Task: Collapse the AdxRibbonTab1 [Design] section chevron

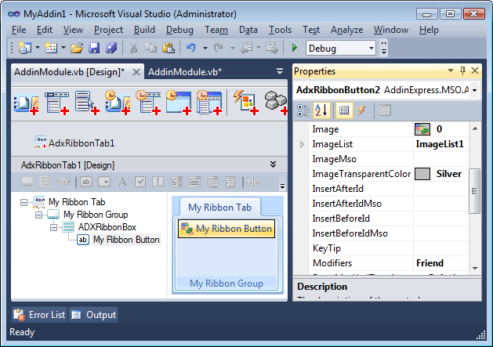Action: [x=274, y=164]
